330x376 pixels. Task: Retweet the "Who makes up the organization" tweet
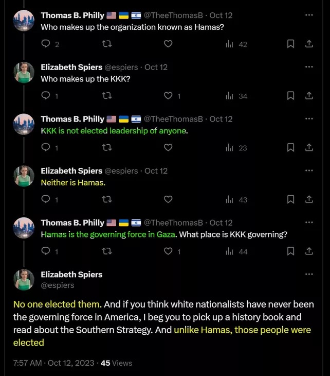[107, 44]
